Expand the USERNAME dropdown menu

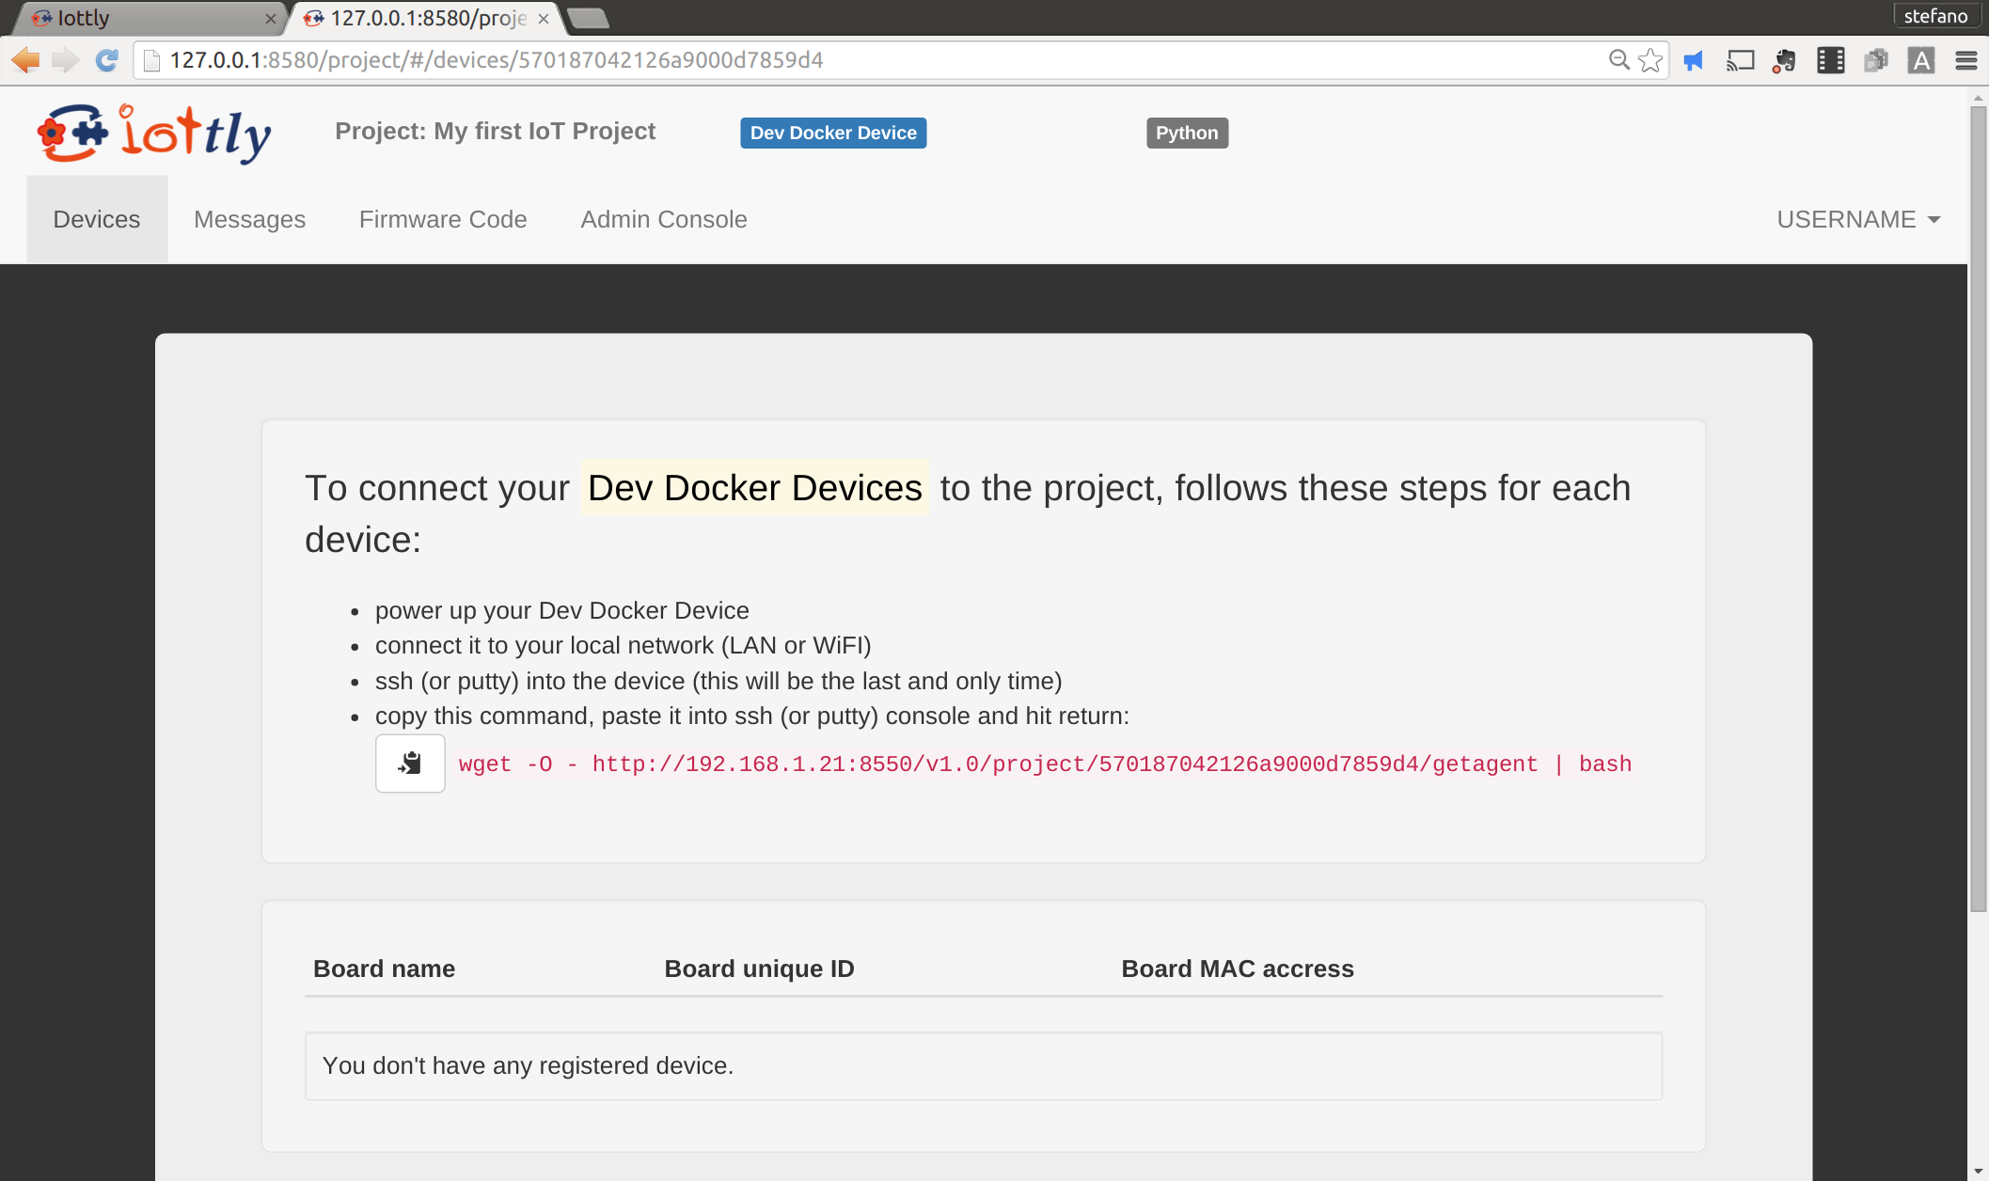click(1858, 219)
